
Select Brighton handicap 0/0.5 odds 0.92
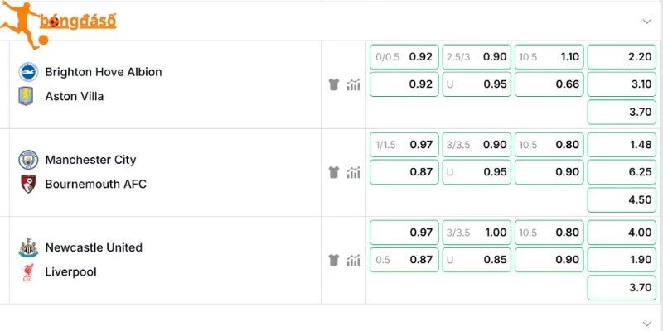404,57
